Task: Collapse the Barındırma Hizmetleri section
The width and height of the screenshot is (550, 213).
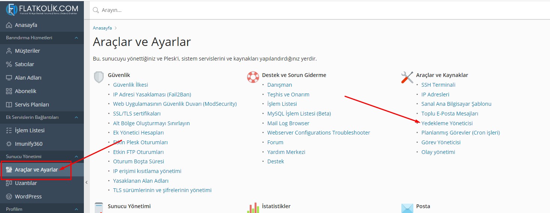Action: tap(76, 38)
